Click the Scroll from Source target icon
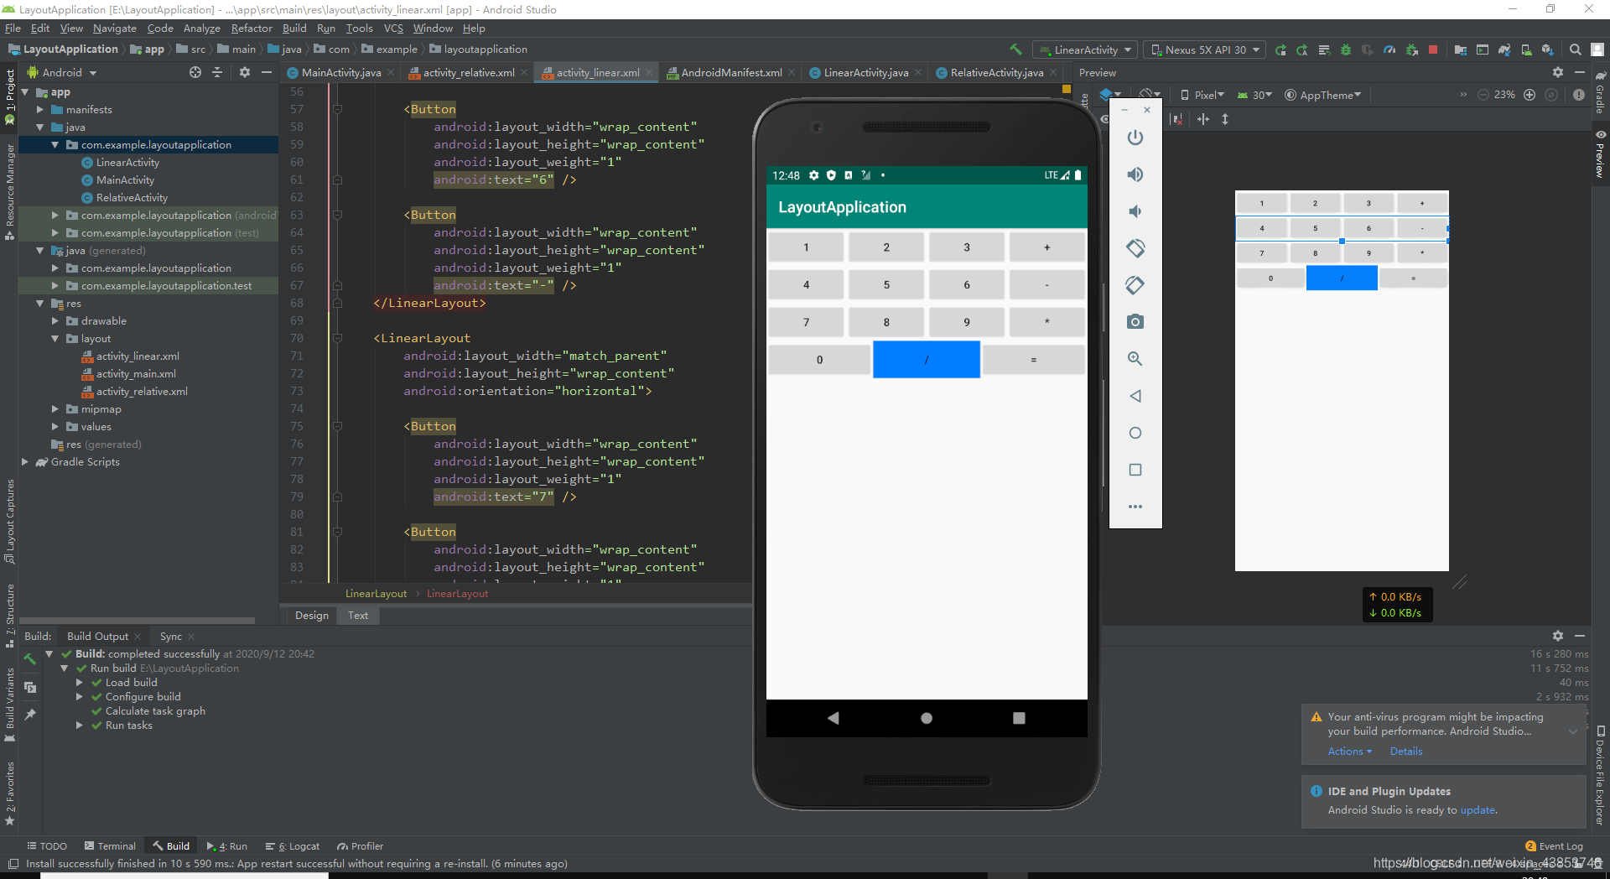Image resolution: width=1610 pixels, height=879 pixels. [195, 73]
